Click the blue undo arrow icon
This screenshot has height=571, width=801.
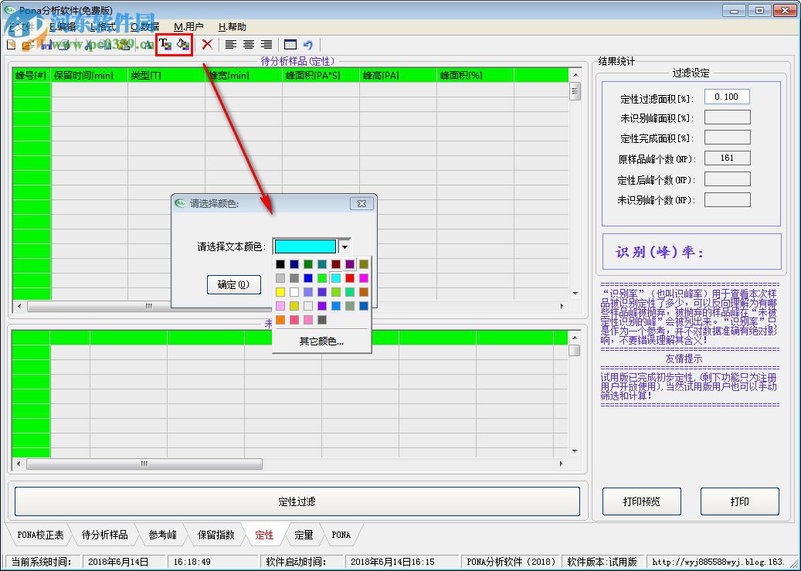coord(308,45)
